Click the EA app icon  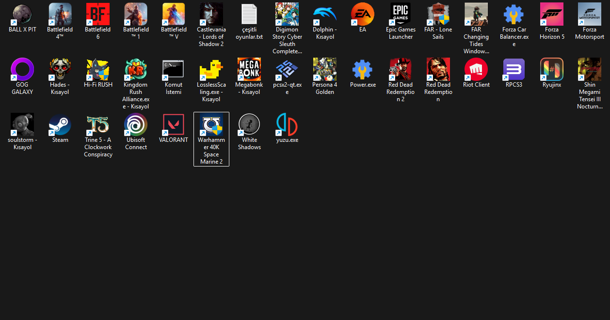tap(363, 15)
